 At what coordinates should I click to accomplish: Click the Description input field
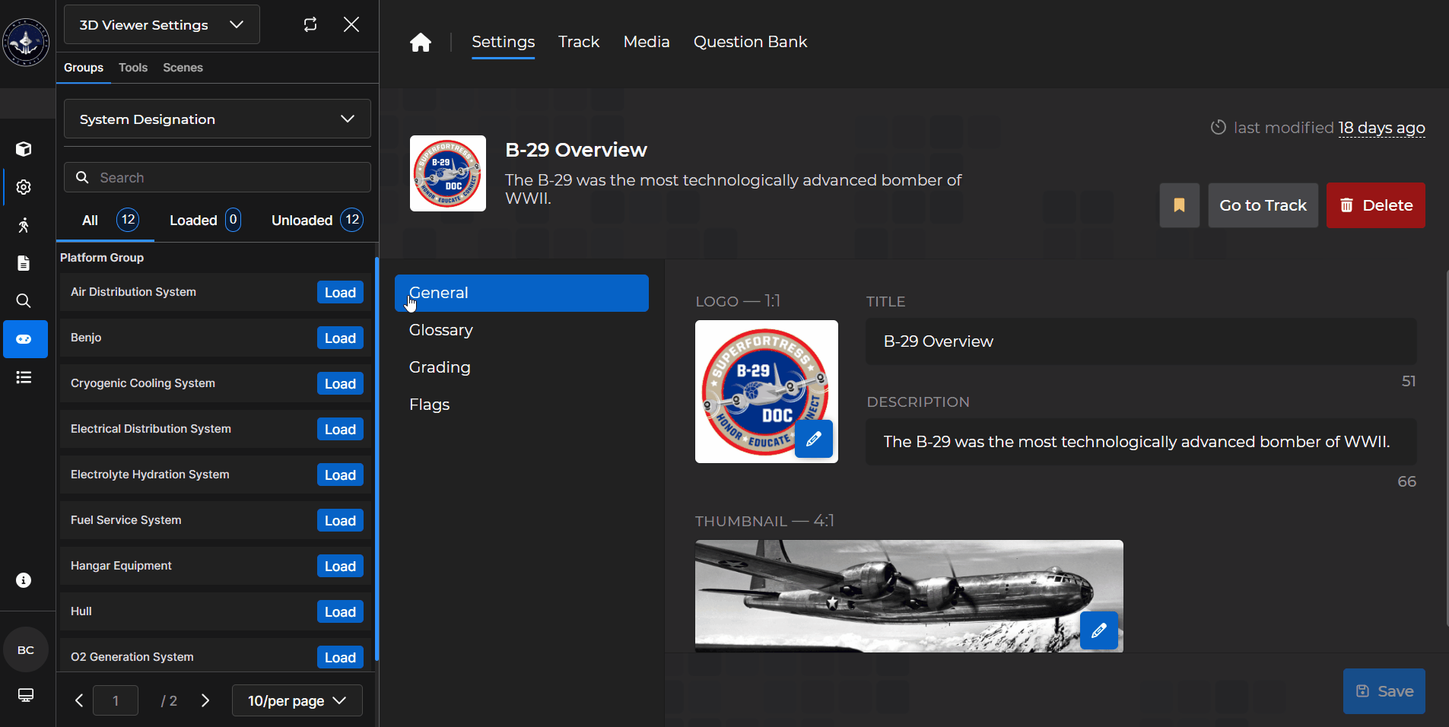coord(1141,442)
